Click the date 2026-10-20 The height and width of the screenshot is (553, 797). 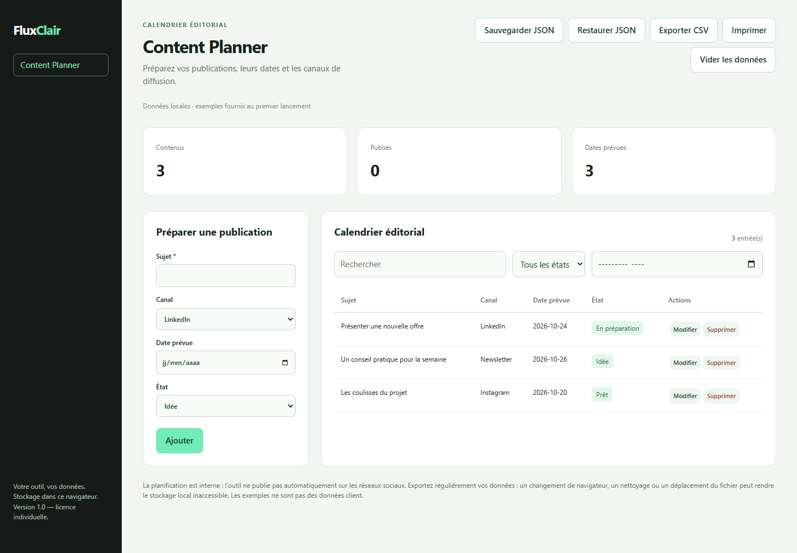pos(550,393)
